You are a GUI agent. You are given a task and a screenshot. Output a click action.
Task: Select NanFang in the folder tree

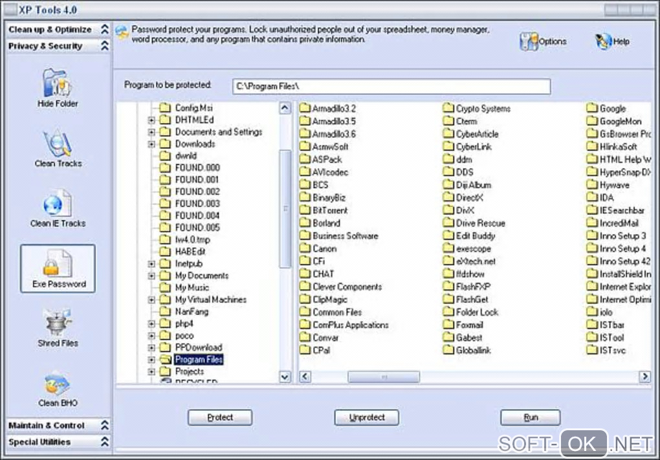[192, 311]
